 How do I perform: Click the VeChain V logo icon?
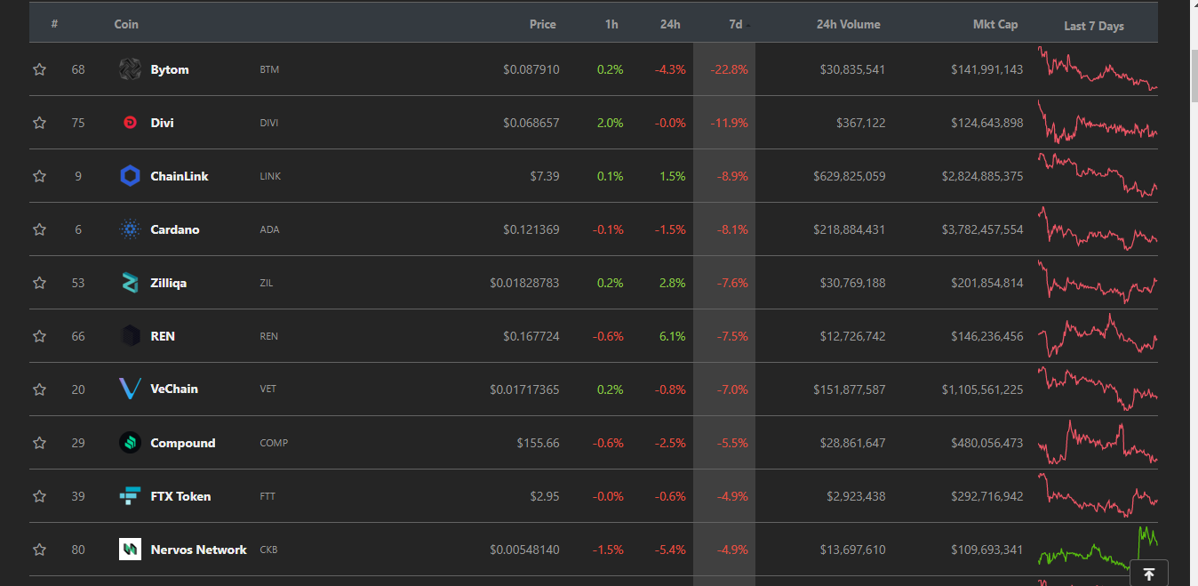[x=130, y=389]
